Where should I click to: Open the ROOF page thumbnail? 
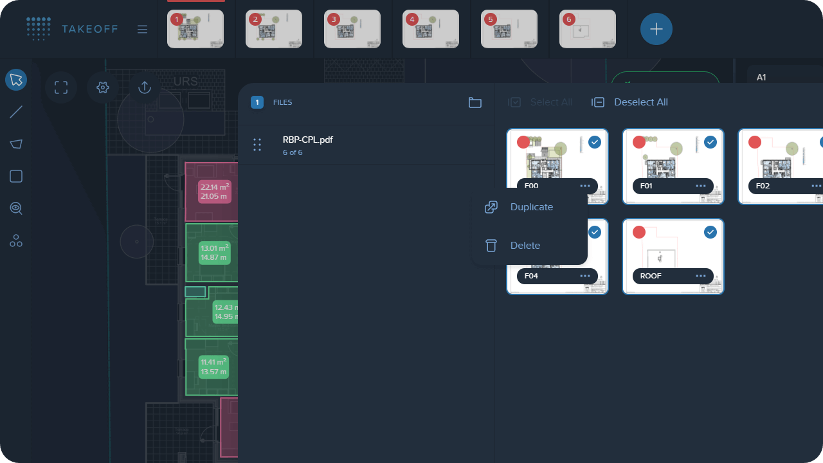click(x=673, y=257)
